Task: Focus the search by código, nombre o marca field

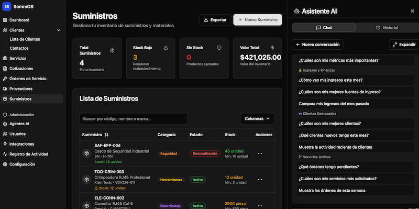Action: [x=134, y=119]
